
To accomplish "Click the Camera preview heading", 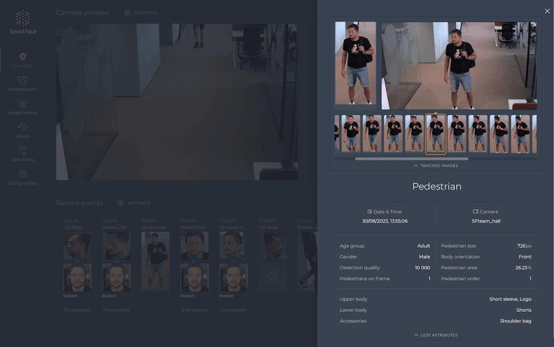I will [x=82, y=13].
